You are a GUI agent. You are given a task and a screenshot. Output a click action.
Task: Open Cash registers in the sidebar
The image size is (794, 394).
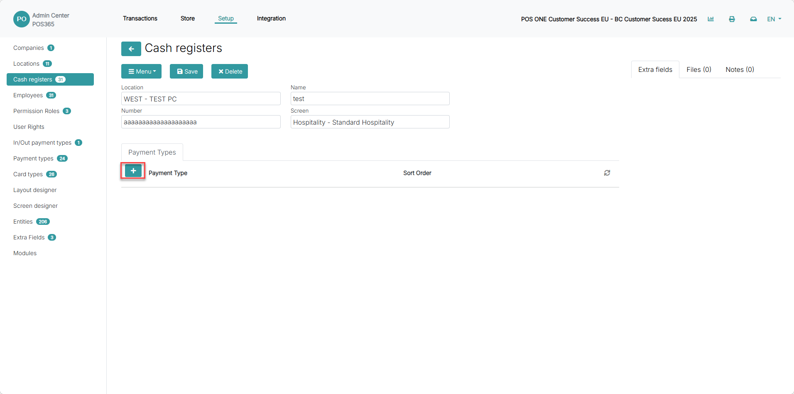coord(50,79)
